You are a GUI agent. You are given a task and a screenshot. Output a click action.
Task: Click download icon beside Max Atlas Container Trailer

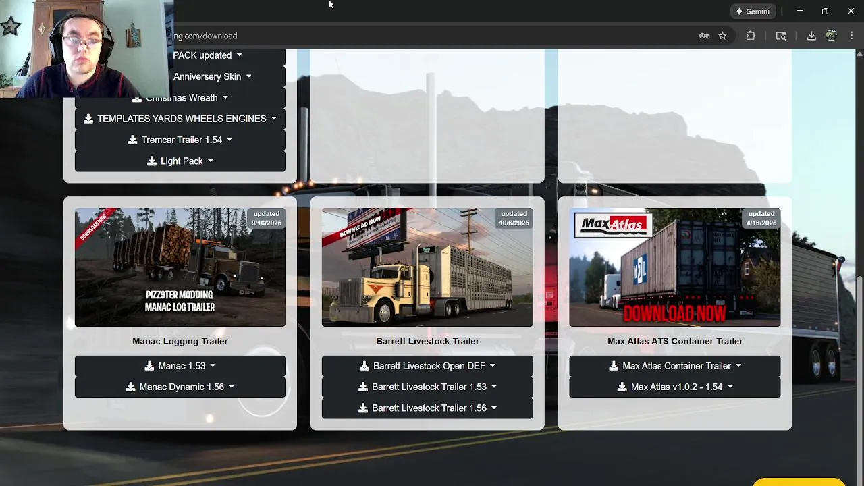coord(614,366)
